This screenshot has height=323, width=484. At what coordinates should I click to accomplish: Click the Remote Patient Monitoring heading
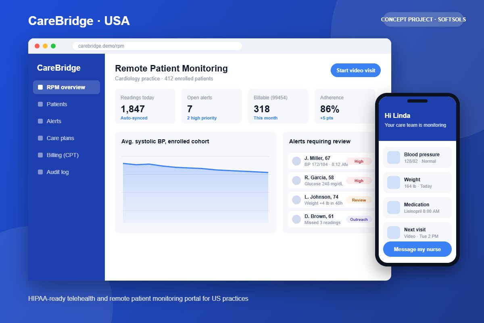click(x=171, y=68)
